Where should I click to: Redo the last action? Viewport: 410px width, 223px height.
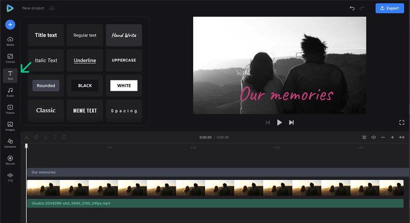tap(362, 8)
